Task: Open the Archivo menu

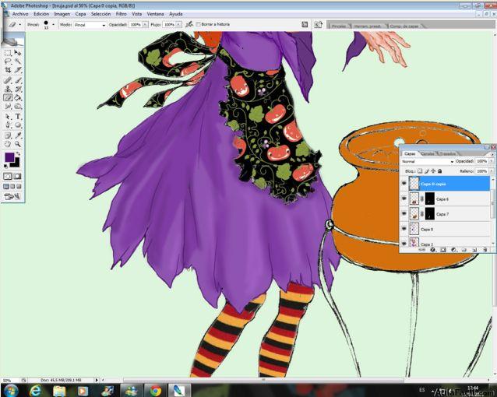Action: (20, 14)
